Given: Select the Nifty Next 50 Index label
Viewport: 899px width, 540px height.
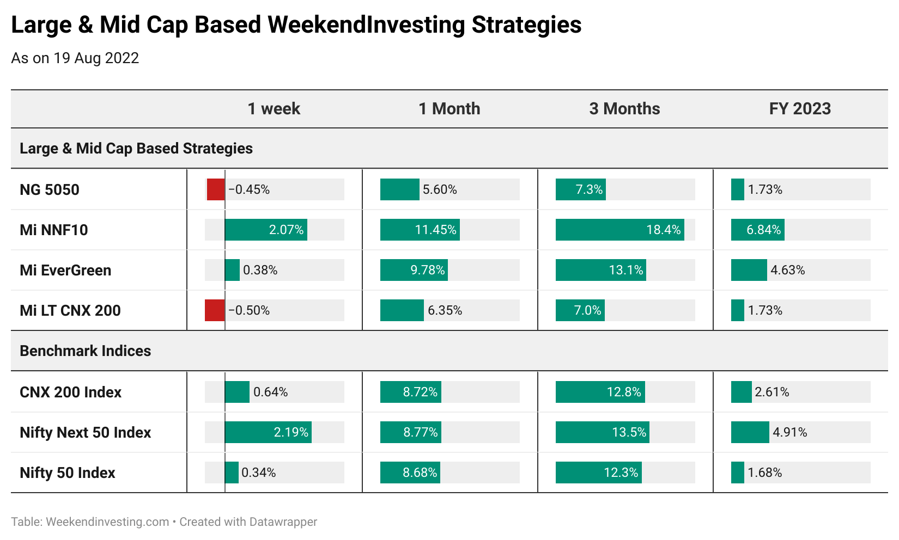Looking at the screenshot, I should coord(86,432).
